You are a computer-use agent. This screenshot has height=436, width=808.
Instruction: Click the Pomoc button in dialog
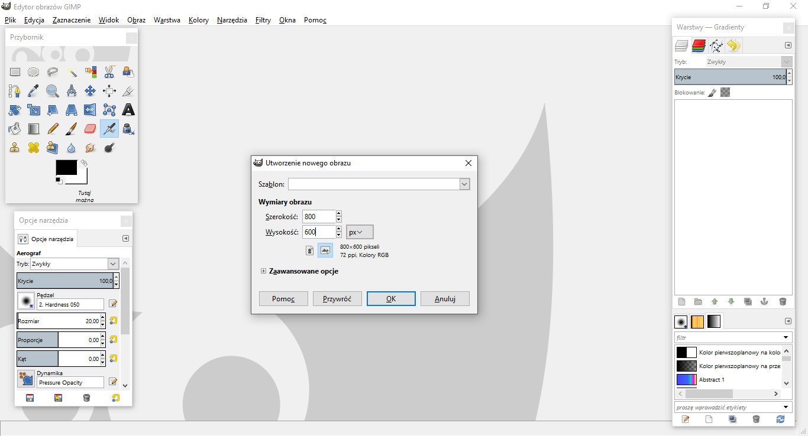(283, 298)
